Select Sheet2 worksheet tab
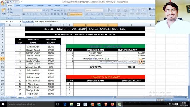This screenshot has height=107, width=190. click(21, 97)
